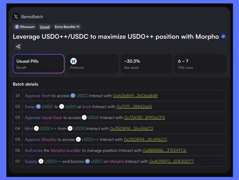
Task: Click USD0++ label in step 05
Action: pos(90,140)
